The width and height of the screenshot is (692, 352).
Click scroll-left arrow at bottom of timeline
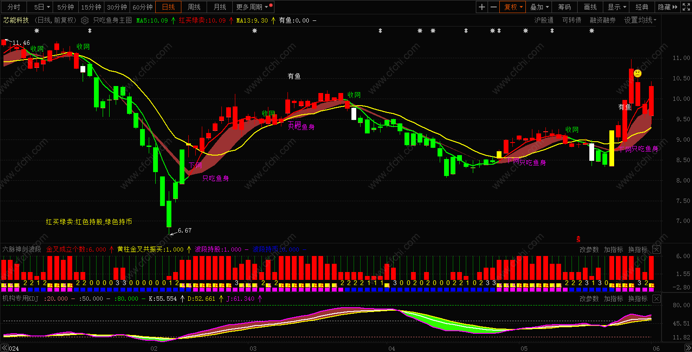point(4,348)
